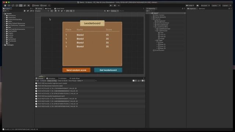Click Get leaderboard button
The width and height of the screenshot is (235, 132).
pyautogui.click(x=108, y=70)
